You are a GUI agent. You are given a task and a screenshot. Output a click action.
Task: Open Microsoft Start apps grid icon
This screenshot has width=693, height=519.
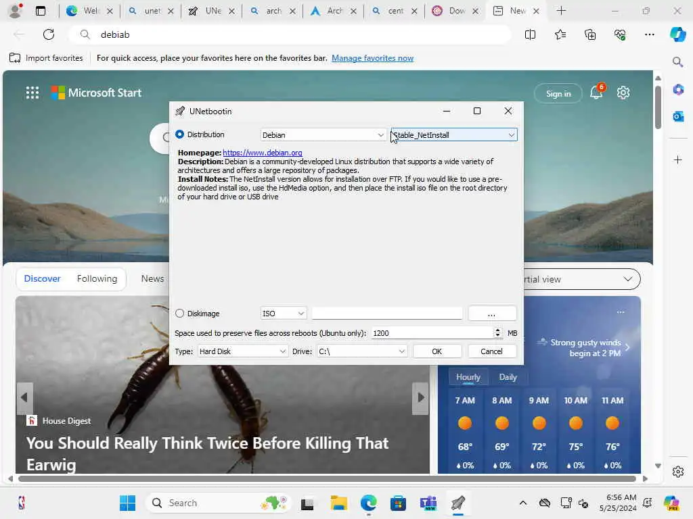(x=32, y=93)
